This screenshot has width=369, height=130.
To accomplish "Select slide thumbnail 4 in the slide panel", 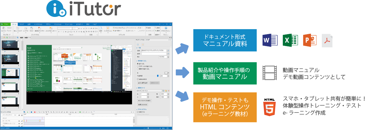I will click(10, 87).
